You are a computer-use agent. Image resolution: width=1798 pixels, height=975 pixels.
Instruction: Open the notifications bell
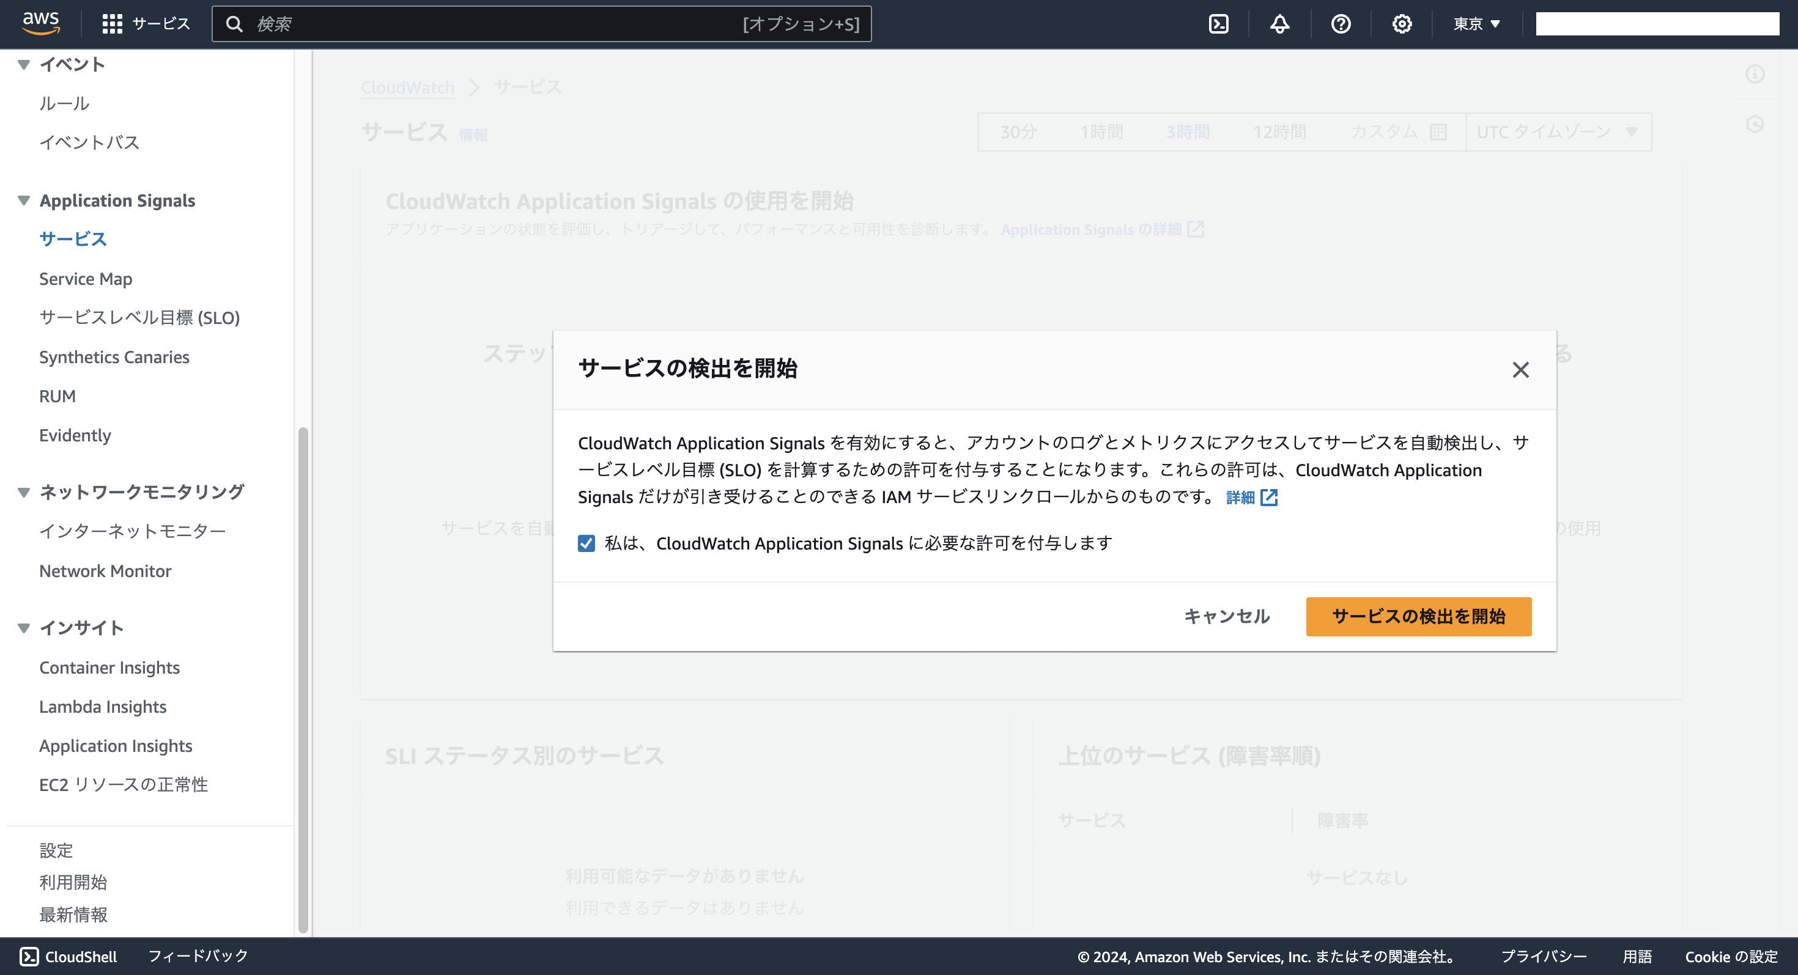pos(1279,24)
